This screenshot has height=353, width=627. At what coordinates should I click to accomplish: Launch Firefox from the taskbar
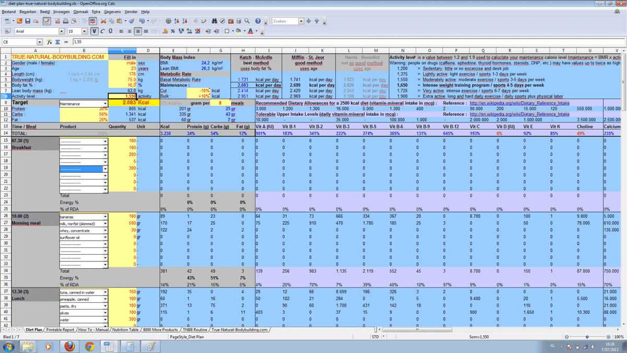pyautogui.click(x=69, y=346)
